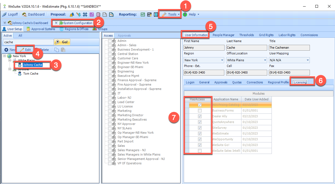Switch to the Groups tab

(100, 29)
